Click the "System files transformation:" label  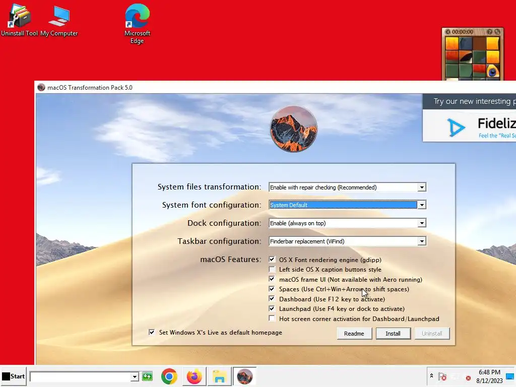209,187
